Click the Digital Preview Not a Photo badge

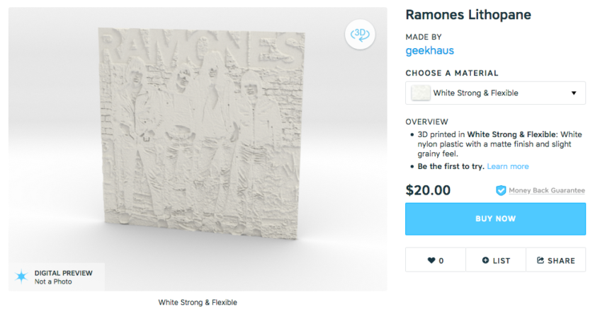[x=57, y=277]
